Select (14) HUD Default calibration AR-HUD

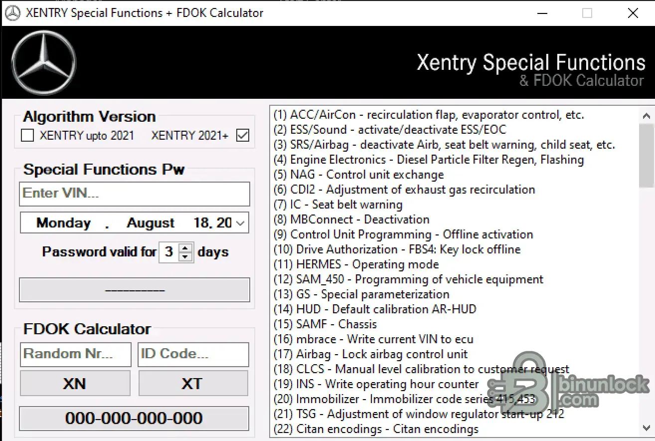(375, 309)
